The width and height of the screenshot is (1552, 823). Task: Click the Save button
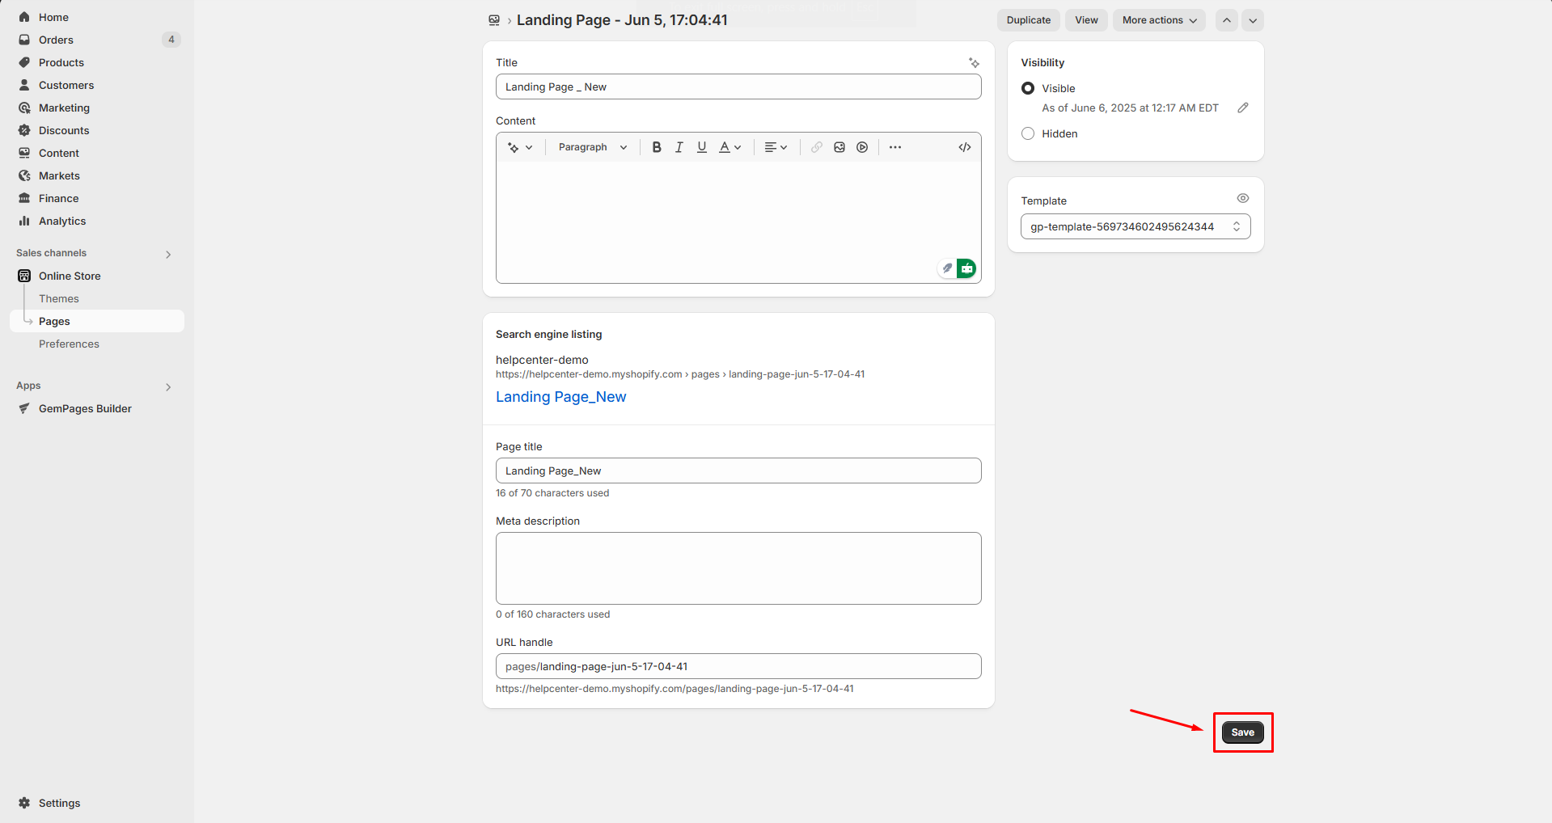1242,732
